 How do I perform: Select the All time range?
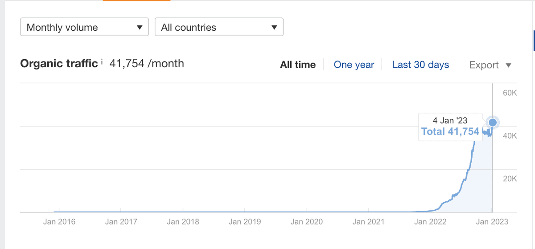pos(298,65)
